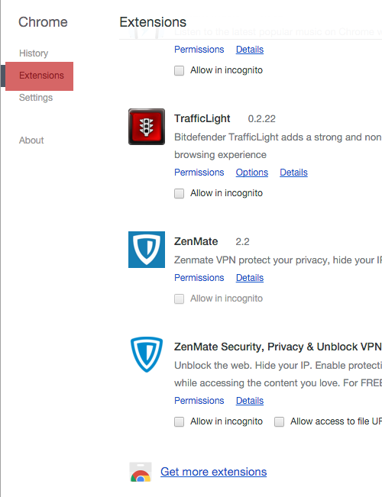Viewport: 382px width, 497px height.
Task: Enable Allow in incognito for TrafficLight
Action: [x=179, y=193]
